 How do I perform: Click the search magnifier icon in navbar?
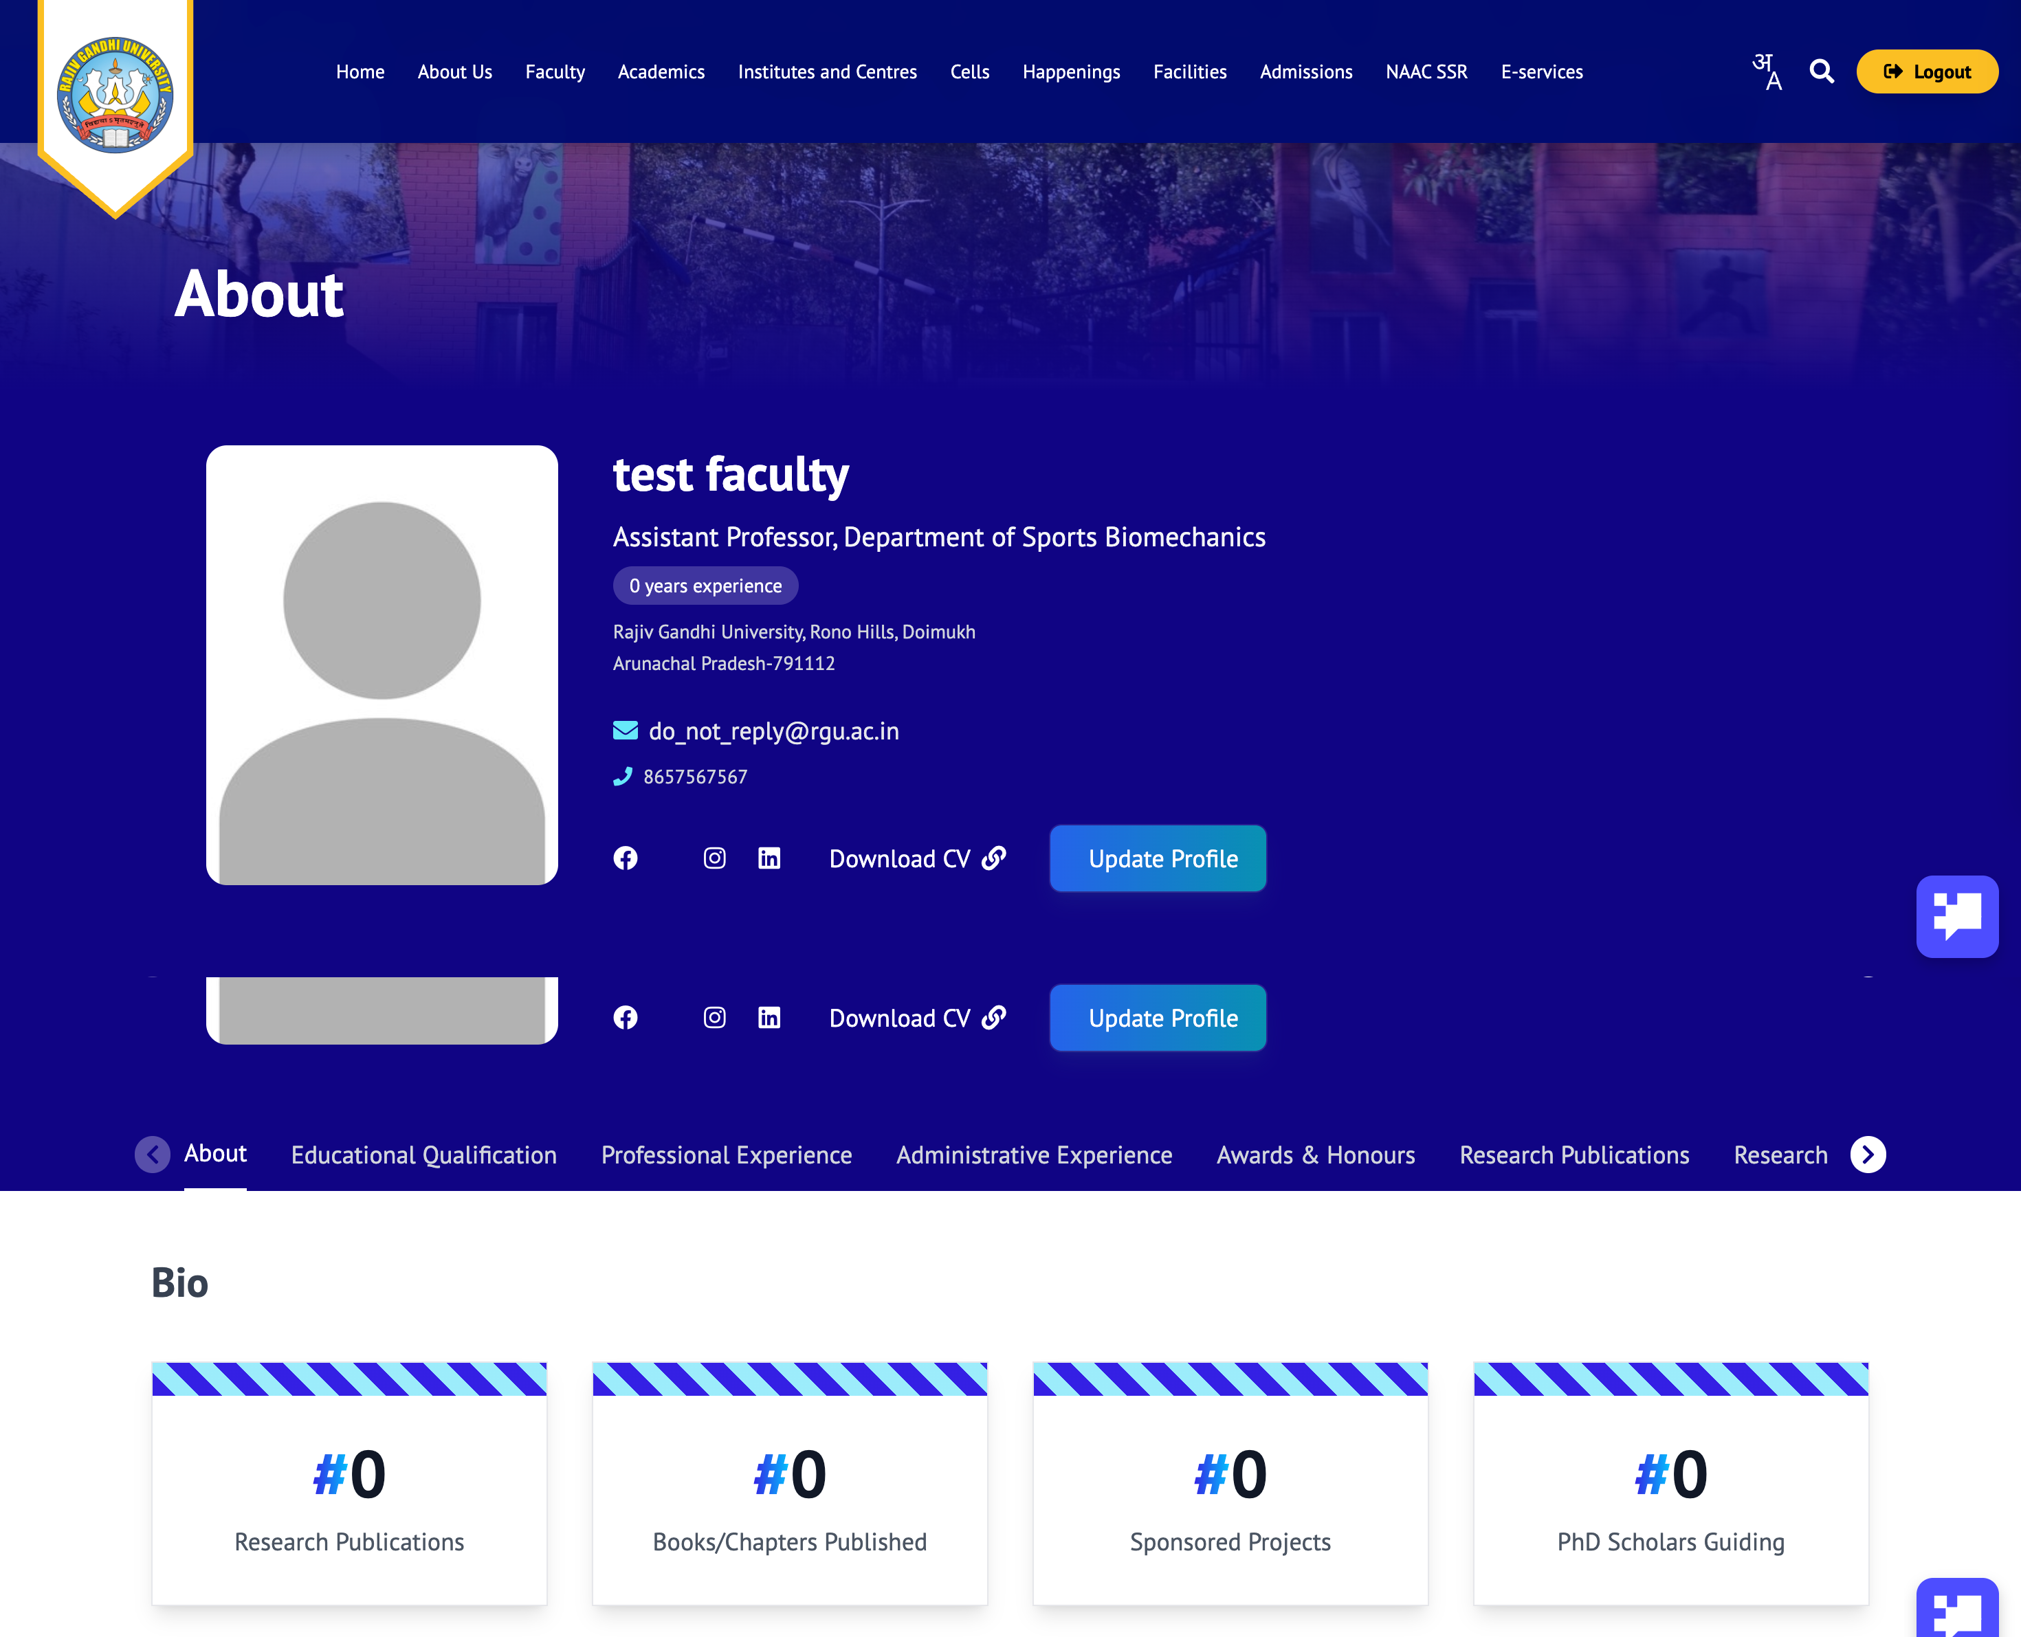pyautogui.click(x=1822, y=71)
